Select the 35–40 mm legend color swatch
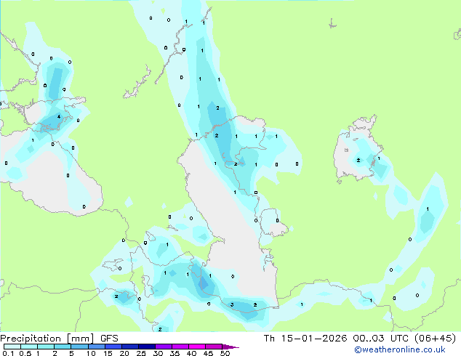461x356 pixels. 180,347
